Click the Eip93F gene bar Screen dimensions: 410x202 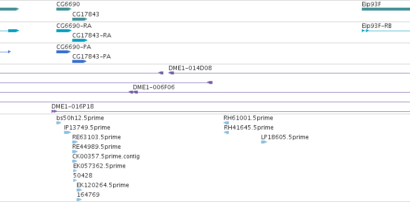click(x=386, y=9)
